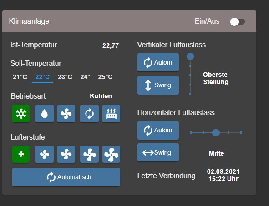Enable horizontal Swing

pyautogui.click(x=158, y=152)
